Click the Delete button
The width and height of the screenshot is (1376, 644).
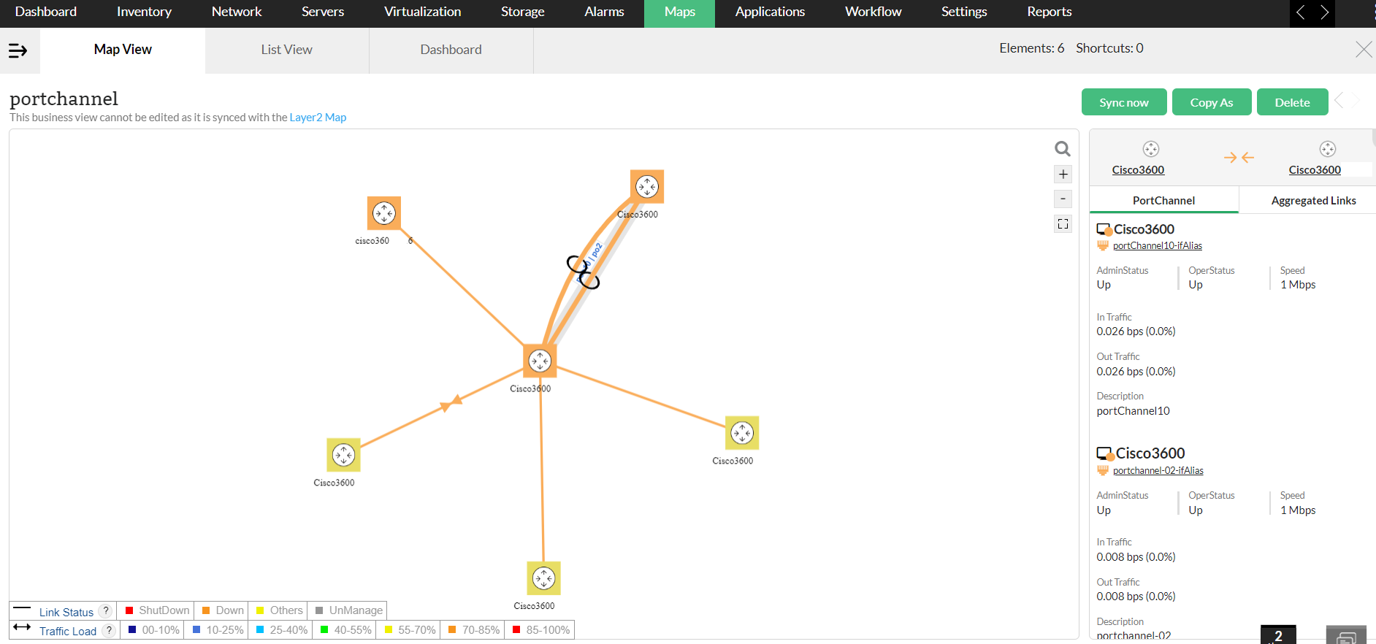[1293, 102]
